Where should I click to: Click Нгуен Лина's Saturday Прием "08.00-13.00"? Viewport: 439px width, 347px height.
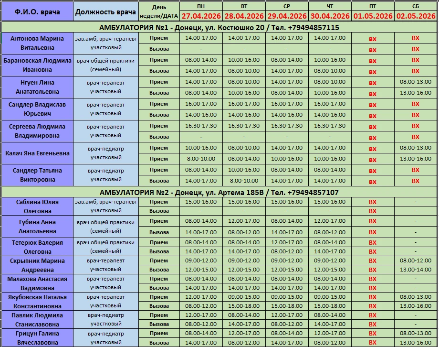[416, 82]
